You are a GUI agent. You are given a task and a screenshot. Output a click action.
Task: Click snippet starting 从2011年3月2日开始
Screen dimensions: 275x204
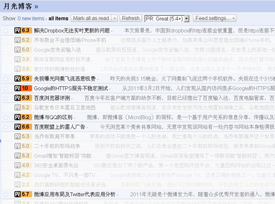[x=199, y=89]
